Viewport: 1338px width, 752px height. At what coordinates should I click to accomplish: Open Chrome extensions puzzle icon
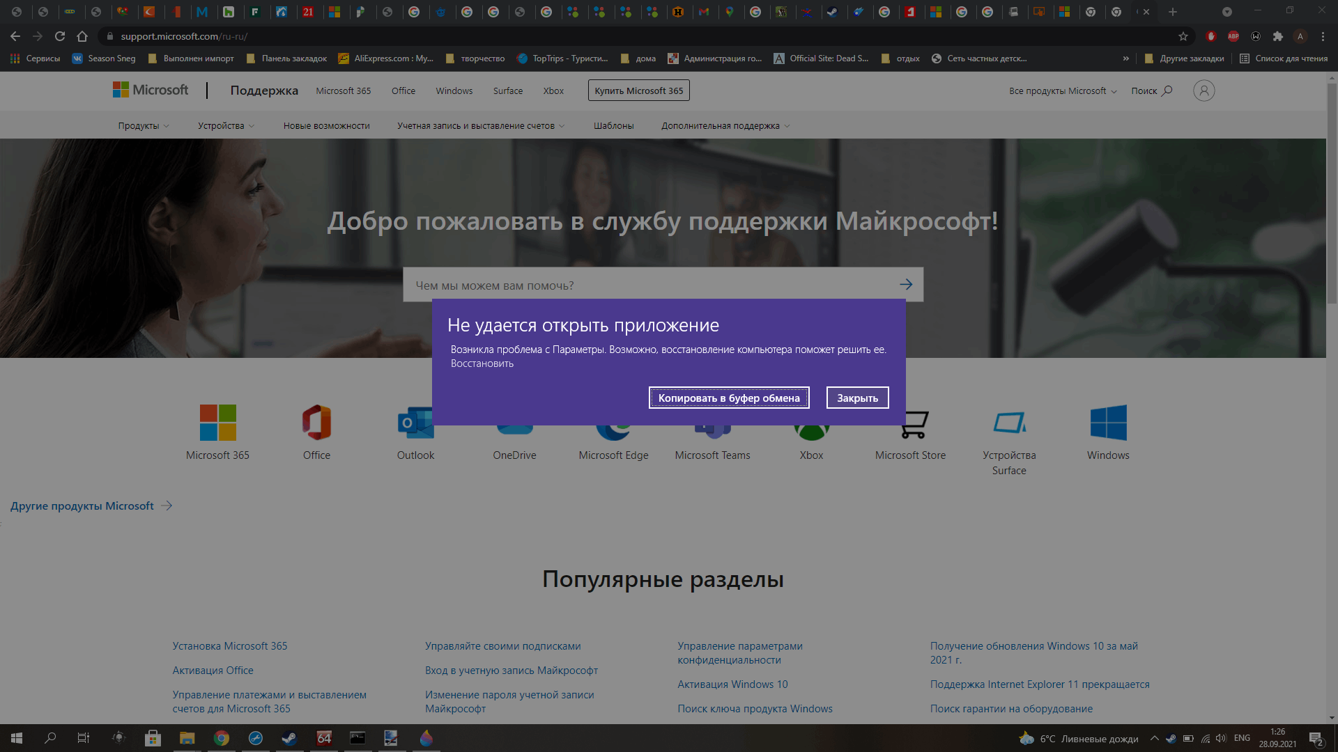click(x=1277, y=36)
